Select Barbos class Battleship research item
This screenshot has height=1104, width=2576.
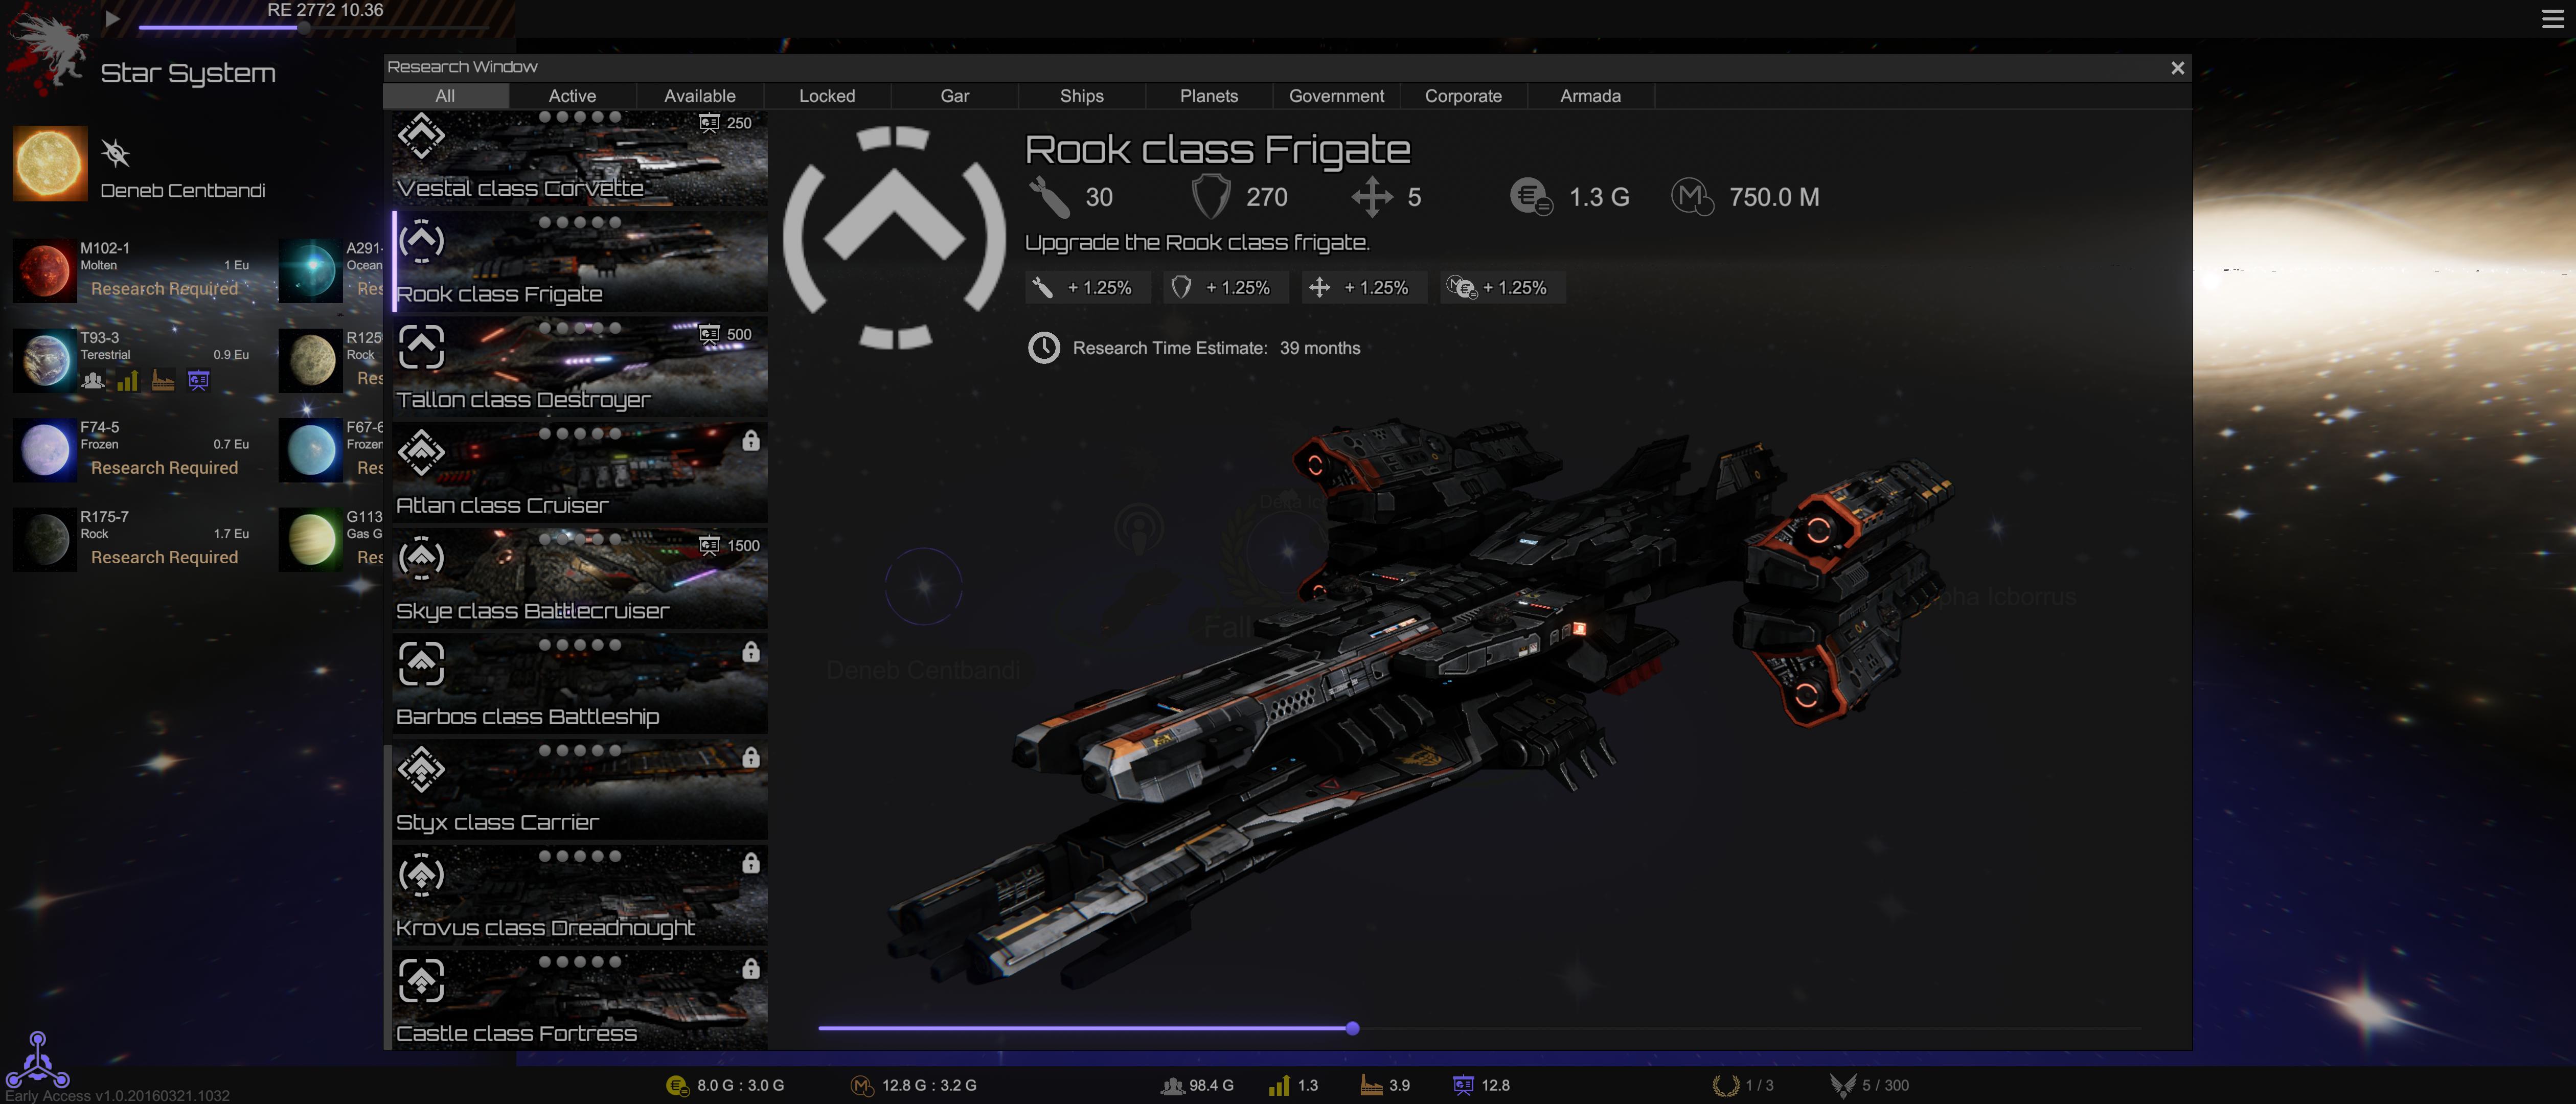click(580, 685)
